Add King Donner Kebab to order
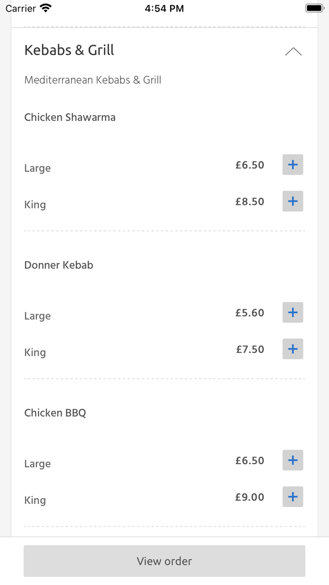The image size is (329, 585). pos(293,349)
